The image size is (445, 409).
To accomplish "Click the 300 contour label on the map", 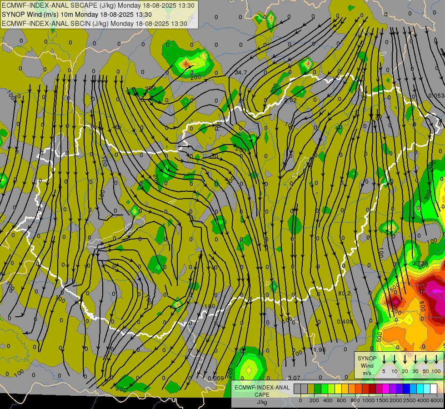I will 428,196.
